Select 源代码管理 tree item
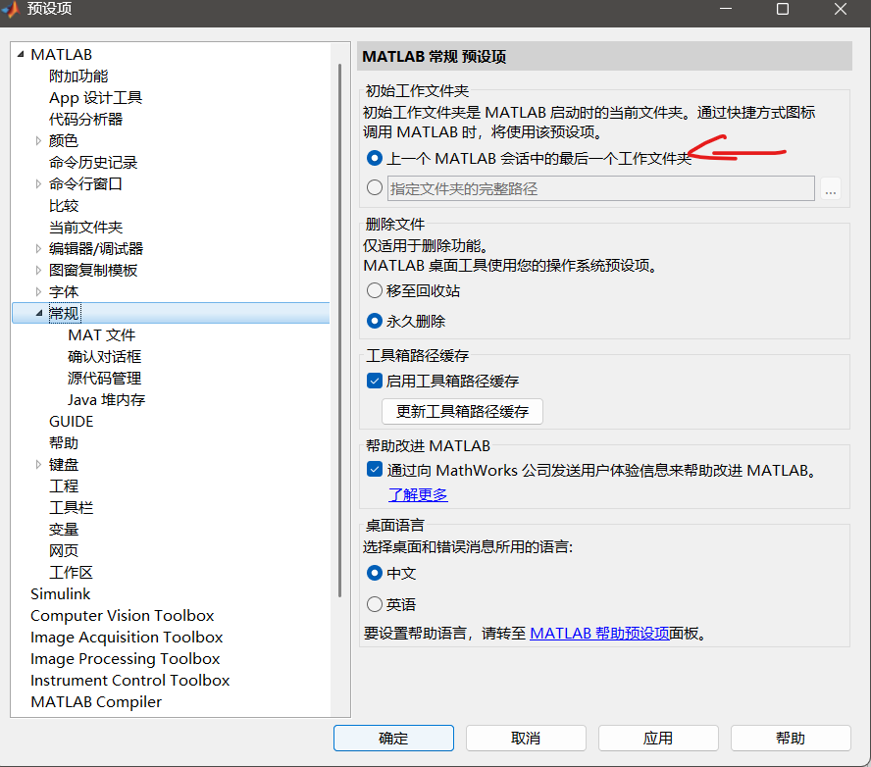This screenshot has width=871, height=767. 104,379
